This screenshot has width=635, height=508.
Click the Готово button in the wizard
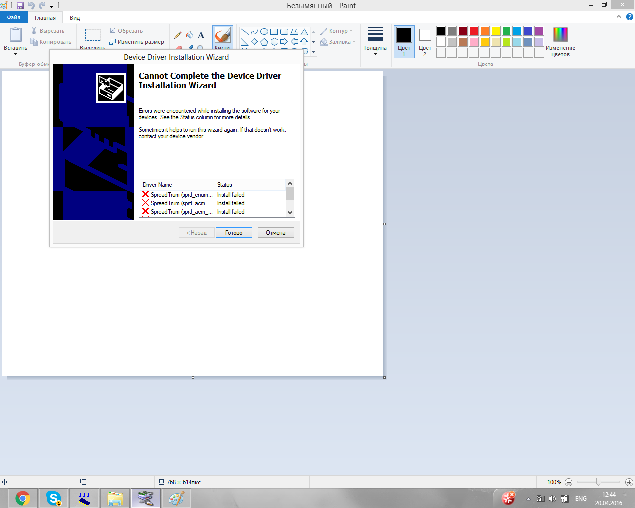(234, 233)
